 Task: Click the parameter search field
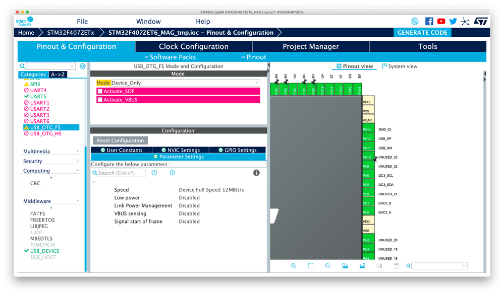coord(122,173)
